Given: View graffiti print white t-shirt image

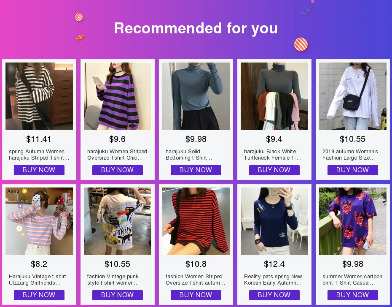Looking at the screenshot, I should 118,221.
